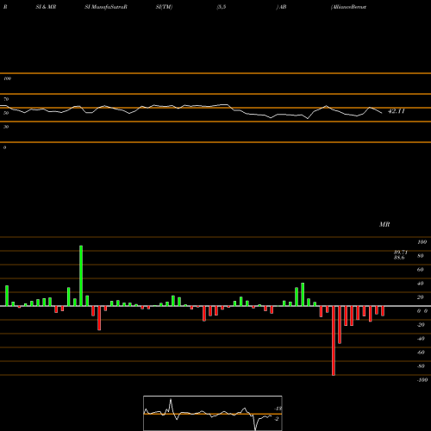Click the RSI axis label 70

point(6,99)
